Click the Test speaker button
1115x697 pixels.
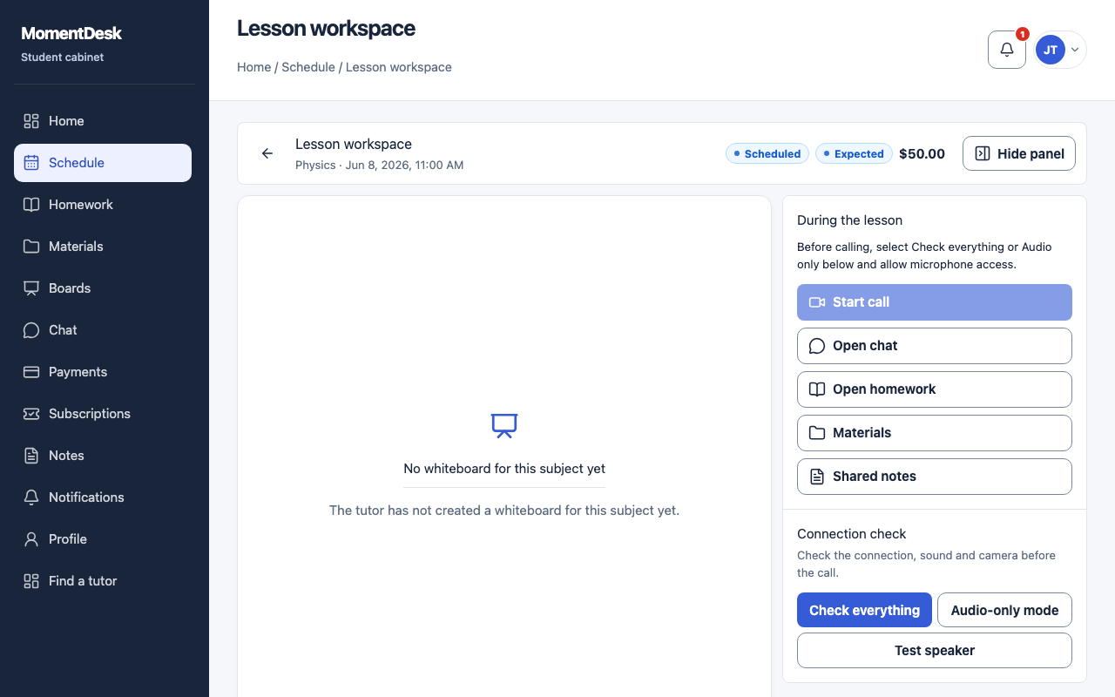click(935, 651)
